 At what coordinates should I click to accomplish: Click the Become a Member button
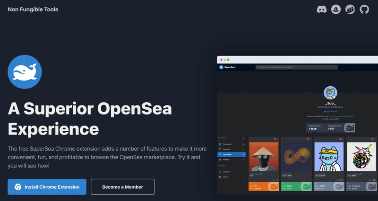[123, 187]
